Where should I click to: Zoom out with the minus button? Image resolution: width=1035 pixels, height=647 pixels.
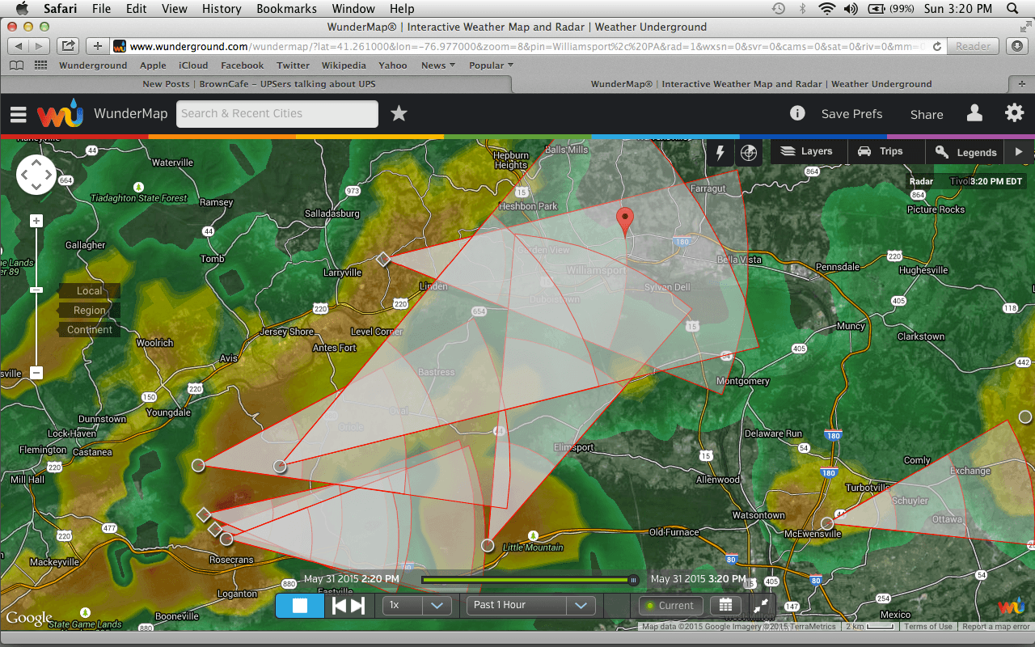click(36, 373)
